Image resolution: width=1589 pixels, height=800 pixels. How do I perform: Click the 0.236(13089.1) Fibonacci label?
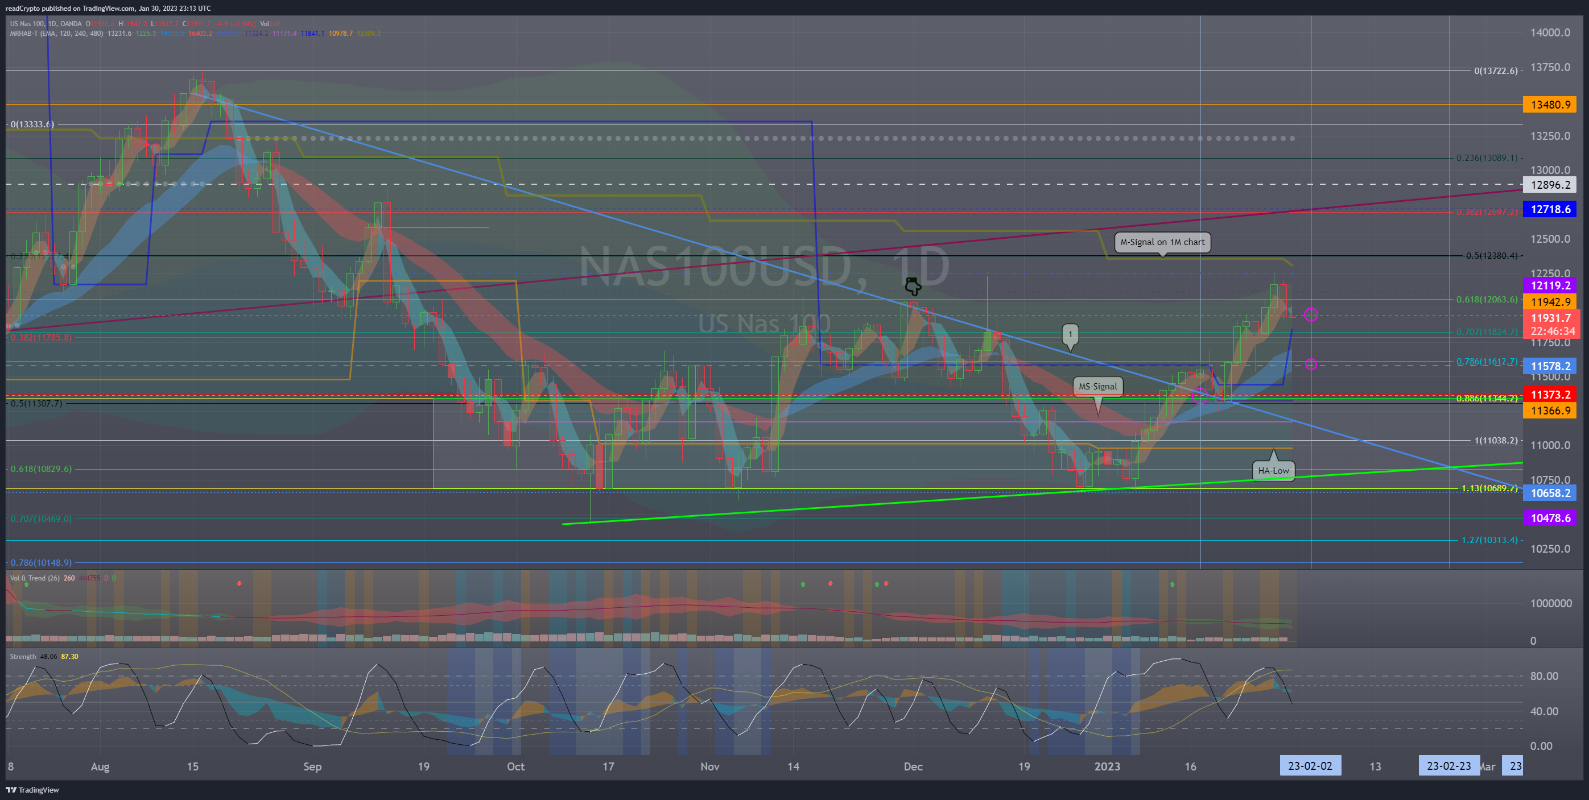pos(1487,157)
